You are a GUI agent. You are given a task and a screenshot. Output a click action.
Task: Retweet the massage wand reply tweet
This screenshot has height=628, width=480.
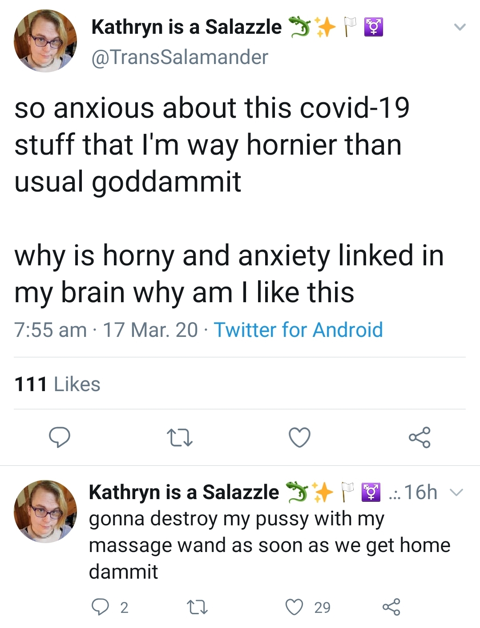(197, 607)
